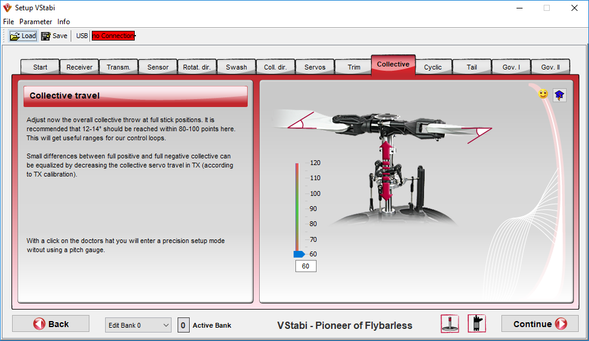Click the Continue button
This screenshot has height=341, width=589.
tap(540, 323)
